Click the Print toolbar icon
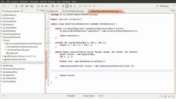The width and height of the screenshot is (176, 99). coord(16,6)
